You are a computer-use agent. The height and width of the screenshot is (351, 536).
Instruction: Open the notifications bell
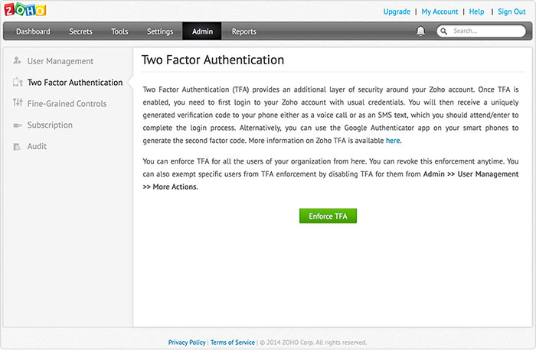[420, 31]
